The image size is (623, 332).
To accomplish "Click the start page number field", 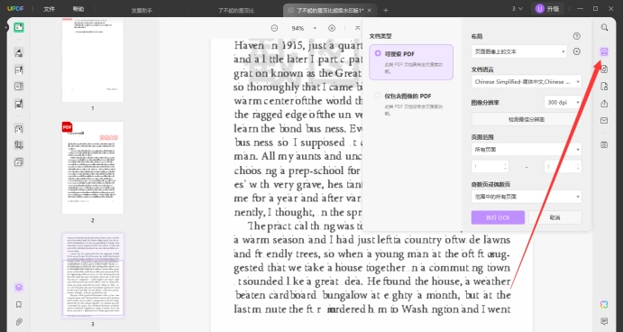I will pos(490,166).
